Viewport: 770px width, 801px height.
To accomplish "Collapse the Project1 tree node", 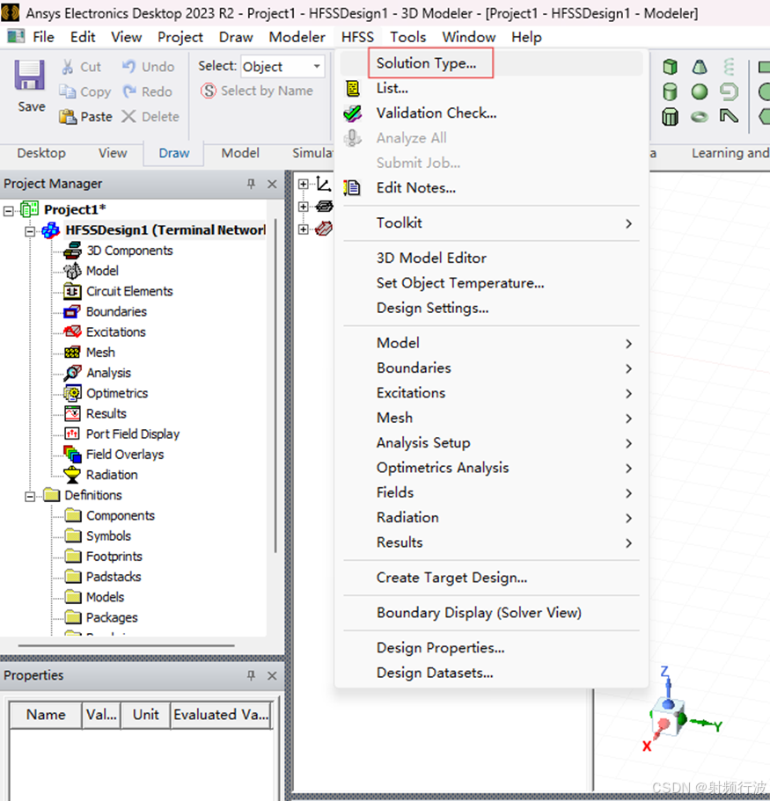I will [8, 210].
